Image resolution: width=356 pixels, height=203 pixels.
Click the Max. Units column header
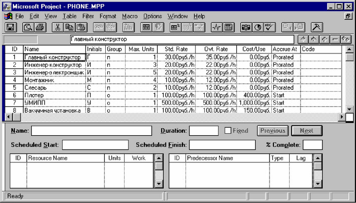click(141, 49)
